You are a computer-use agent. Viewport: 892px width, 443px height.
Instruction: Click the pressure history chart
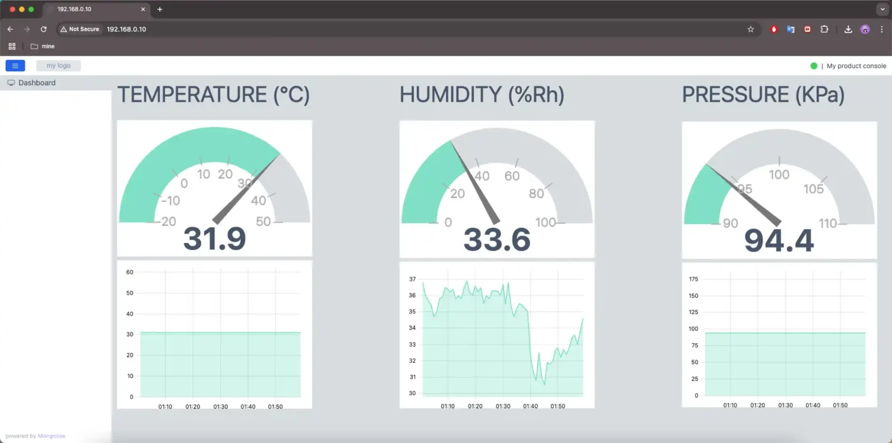[x=779, y=335]
